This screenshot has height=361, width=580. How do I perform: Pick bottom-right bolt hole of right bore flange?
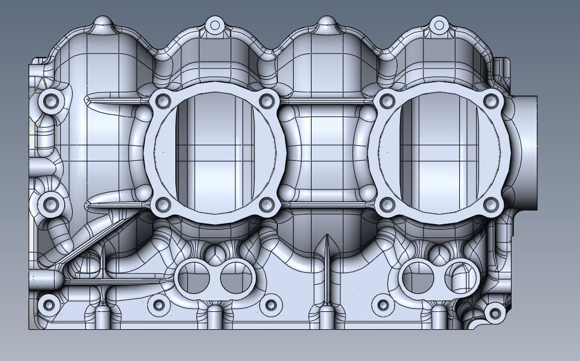(x=492, y=204)
